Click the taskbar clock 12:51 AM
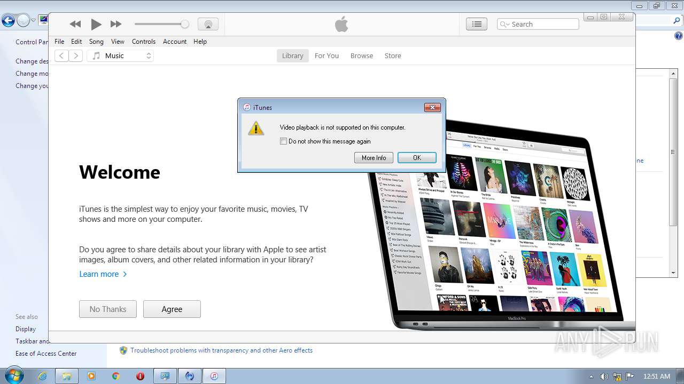The width and height of the screenshot is (684, 384). point(656,377)
